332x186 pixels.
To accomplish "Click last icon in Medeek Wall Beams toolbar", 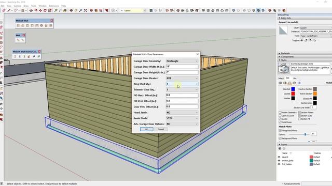I will 38,56.
